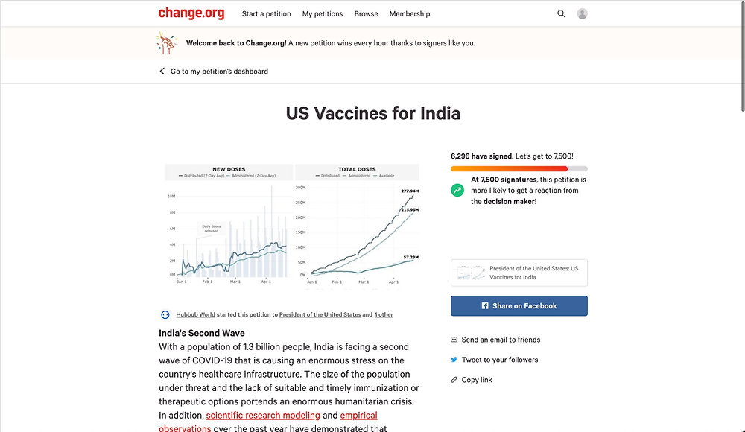This screenshot has height=432, width=745.
Task: Select Start a petition in the navigation
Action: (x=266, y=13)
